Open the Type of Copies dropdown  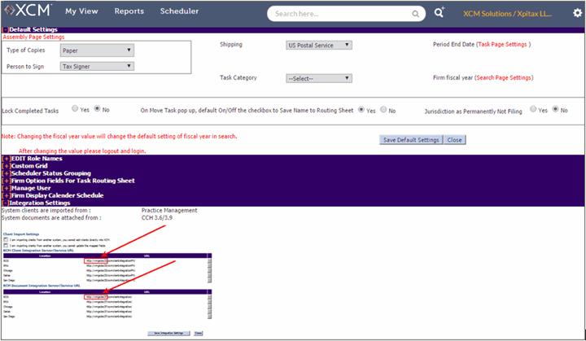tap(97, 50)
